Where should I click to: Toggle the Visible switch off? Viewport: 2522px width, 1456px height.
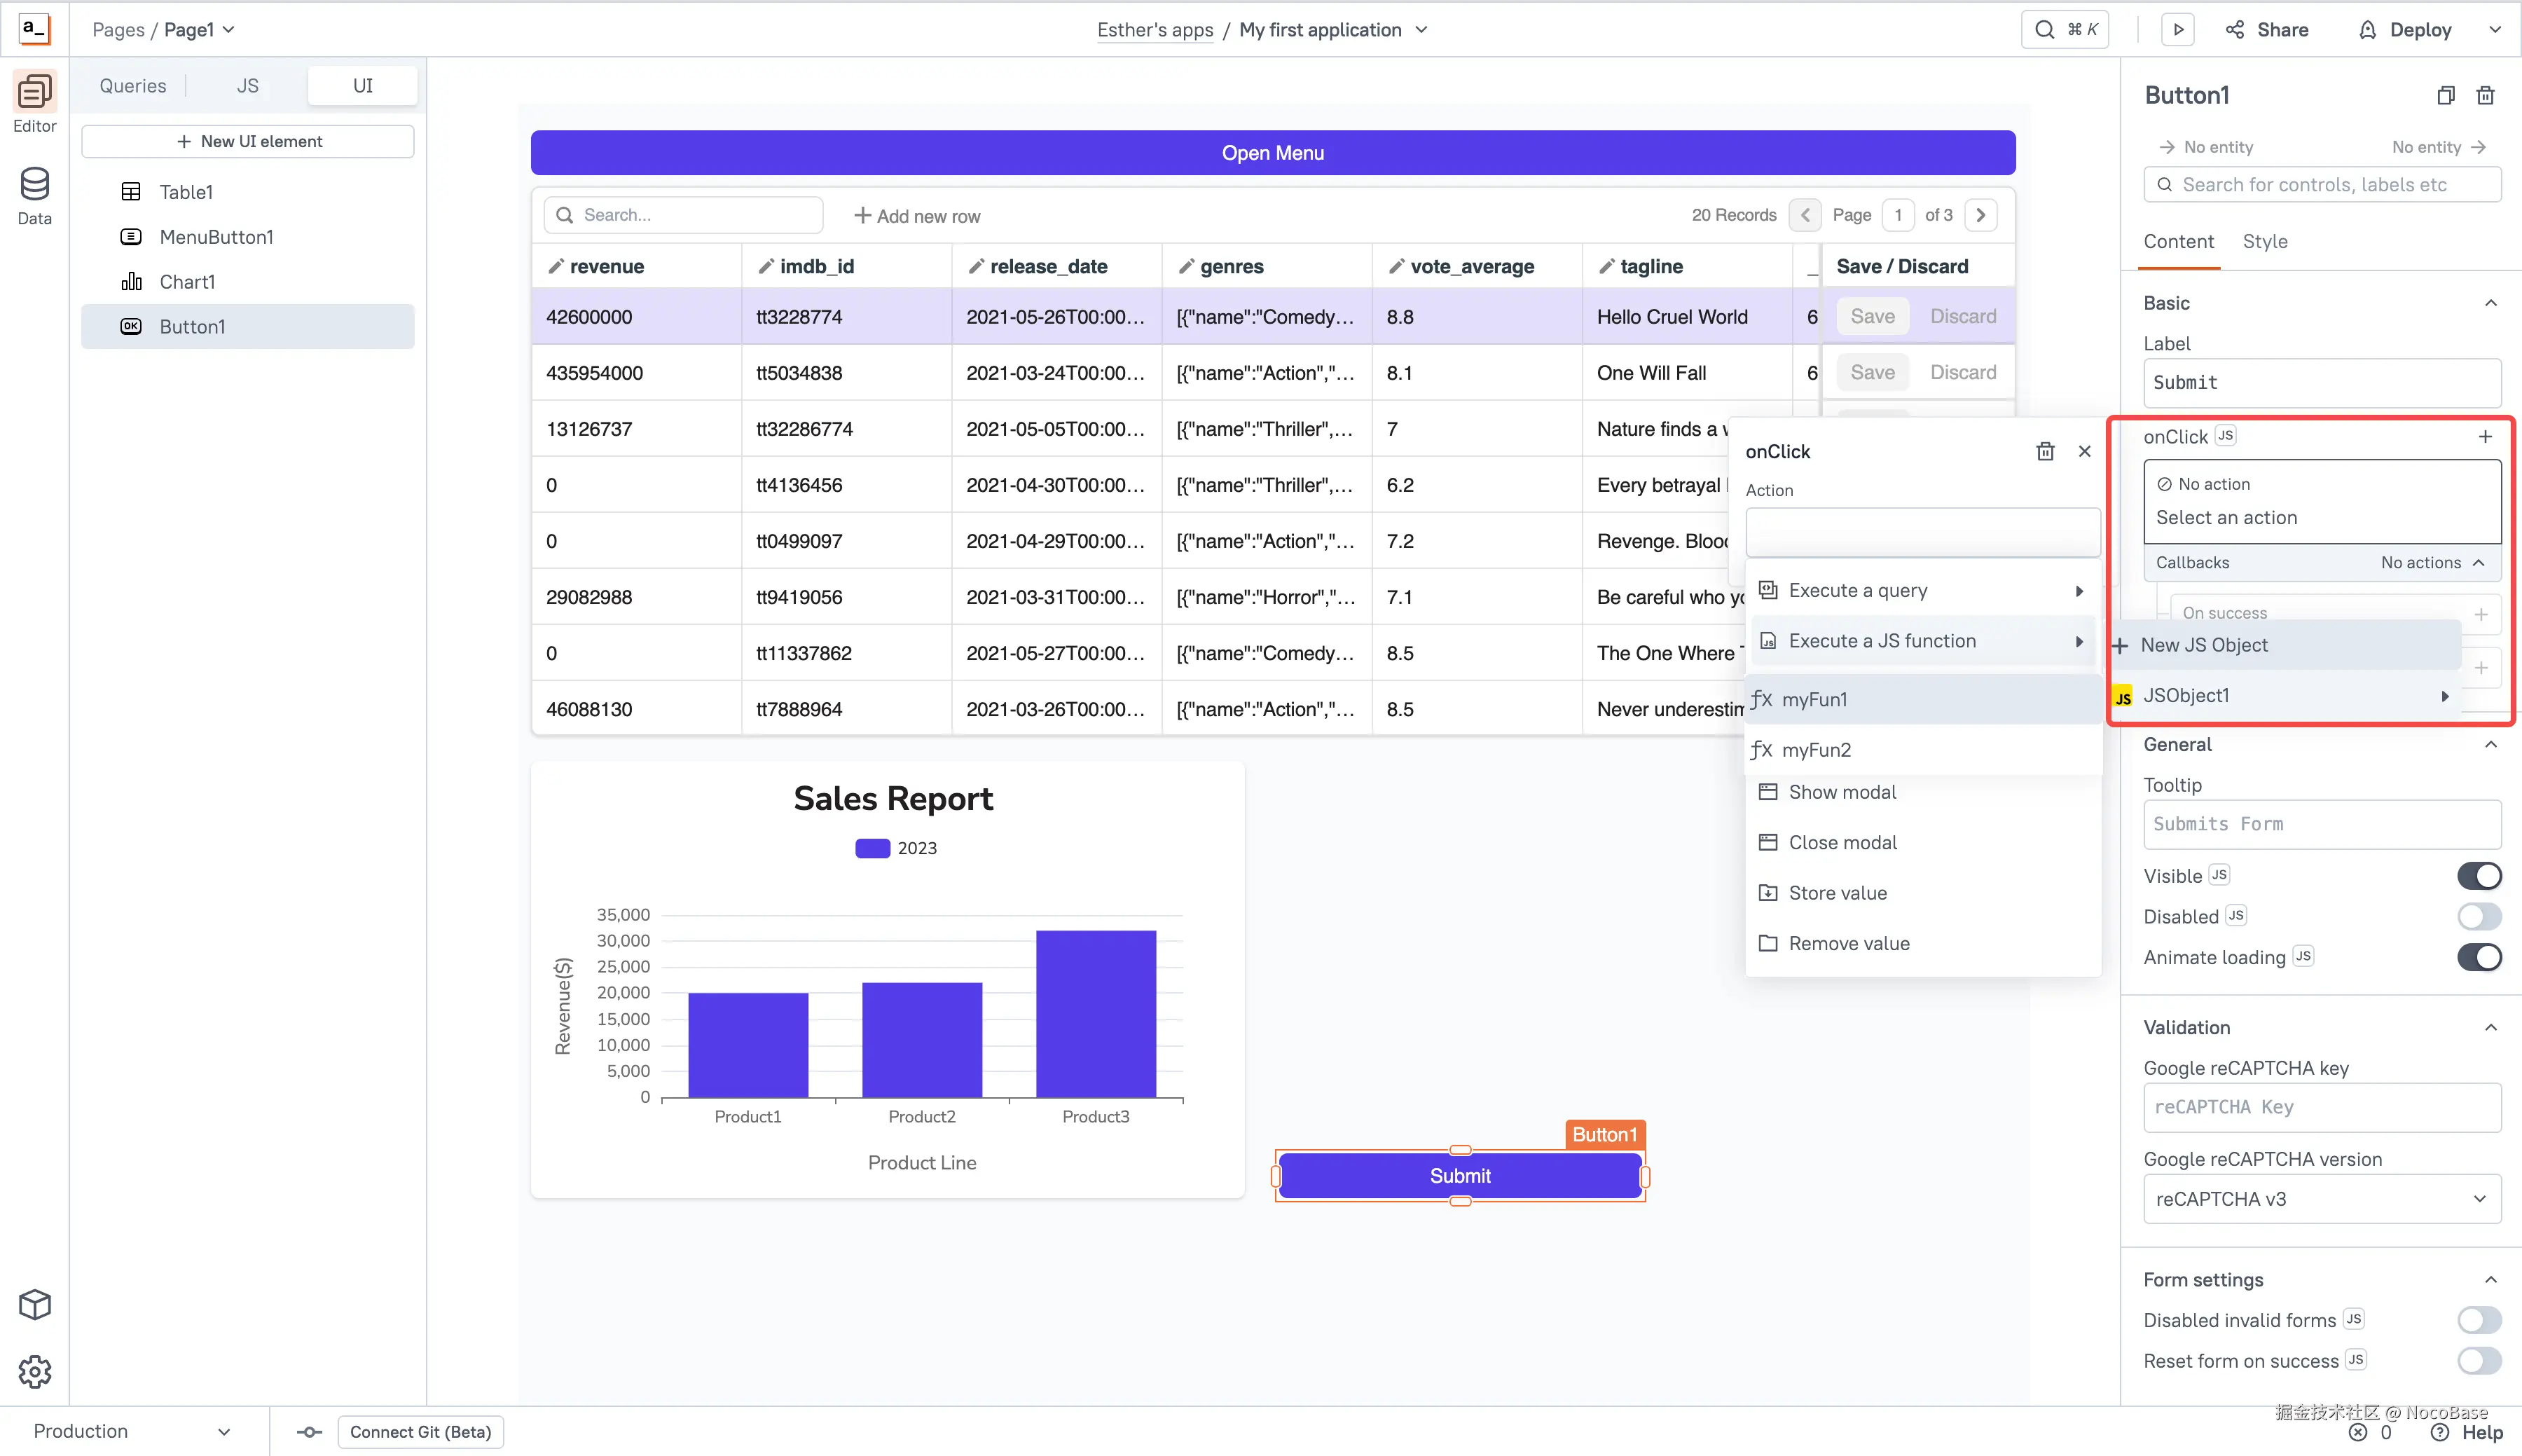tap(2478, 876)
